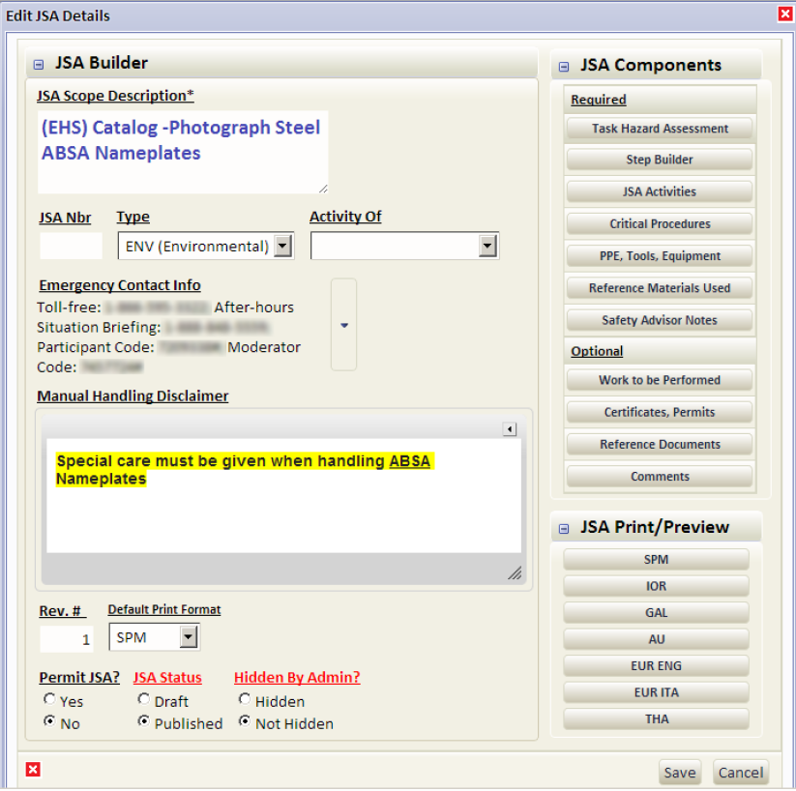Preview JSA in AU format
Viewport: 796px width, 791px height.
click(656, 639)
